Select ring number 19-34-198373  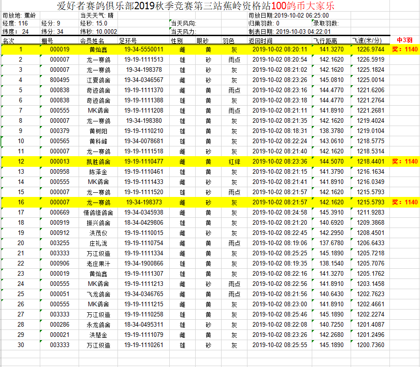coord(144,202)
